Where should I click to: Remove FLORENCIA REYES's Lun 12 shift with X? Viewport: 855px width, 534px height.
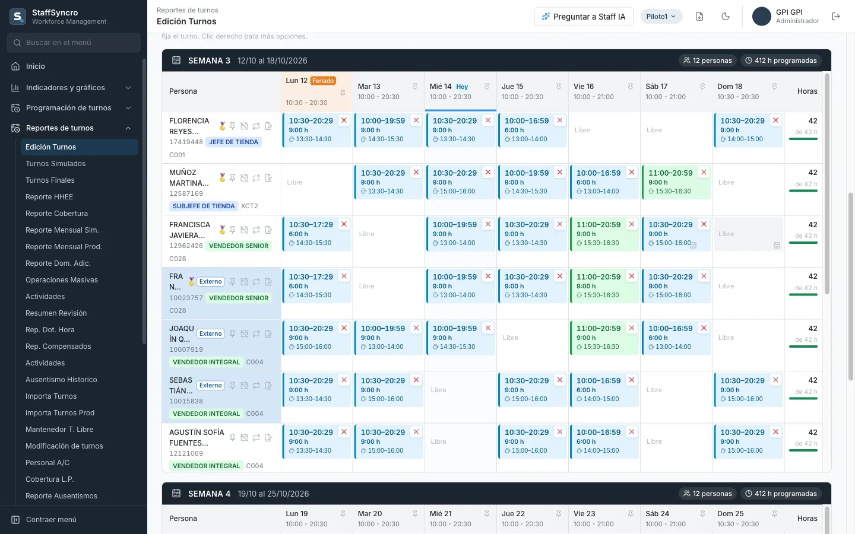344,120
